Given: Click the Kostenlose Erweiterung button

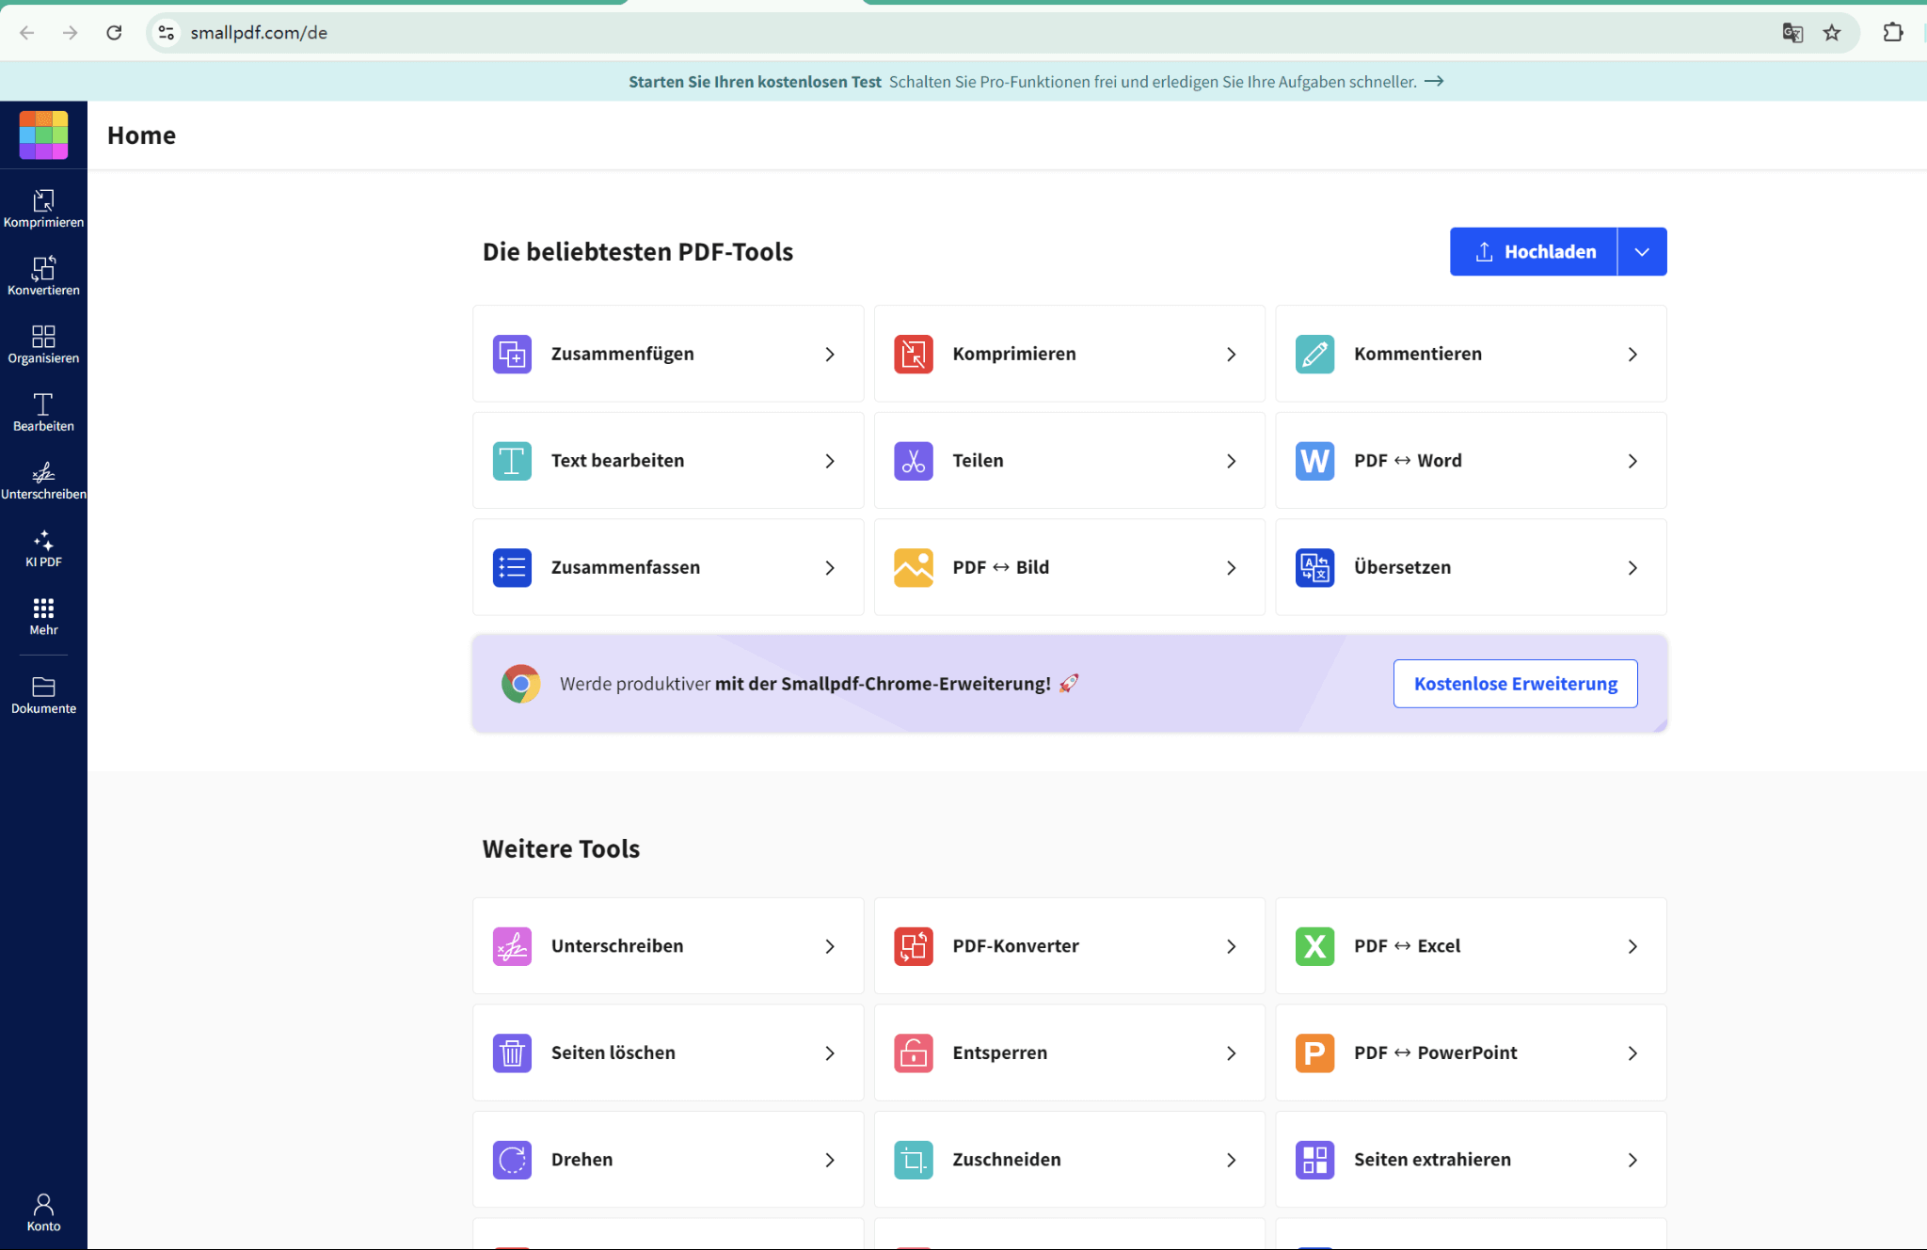Looking at the screenshot, I should point(1515,684).
